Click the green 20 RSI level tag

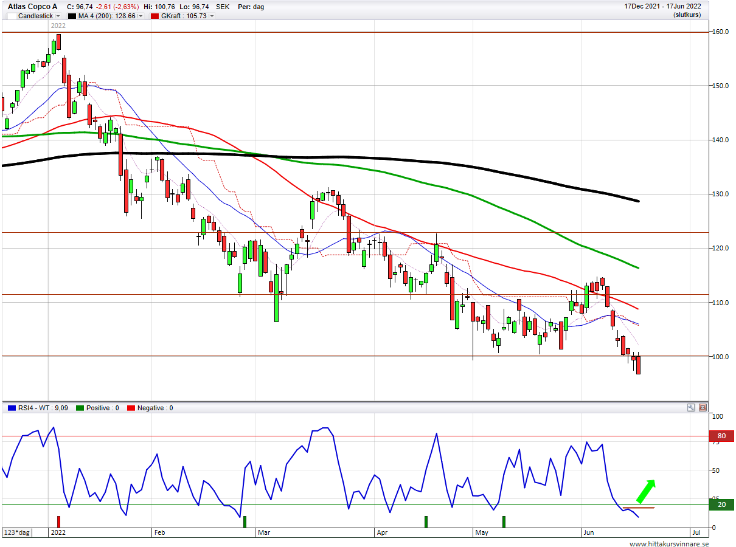point(721,504)
